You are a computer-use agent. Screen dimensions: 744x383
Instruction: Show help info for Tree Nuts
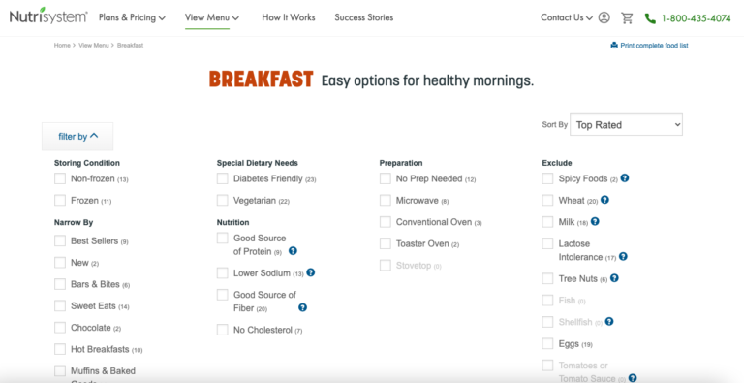614,278
